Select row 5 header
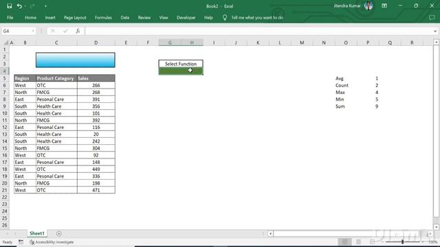Image resolution: width=440 pixels, height=247 pixels. click(x=5, y=78)
